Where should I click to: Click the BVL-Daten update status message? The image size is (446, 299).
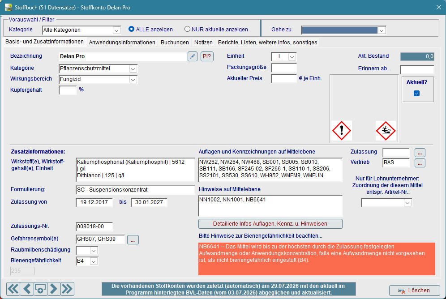[x=228, y=289]
